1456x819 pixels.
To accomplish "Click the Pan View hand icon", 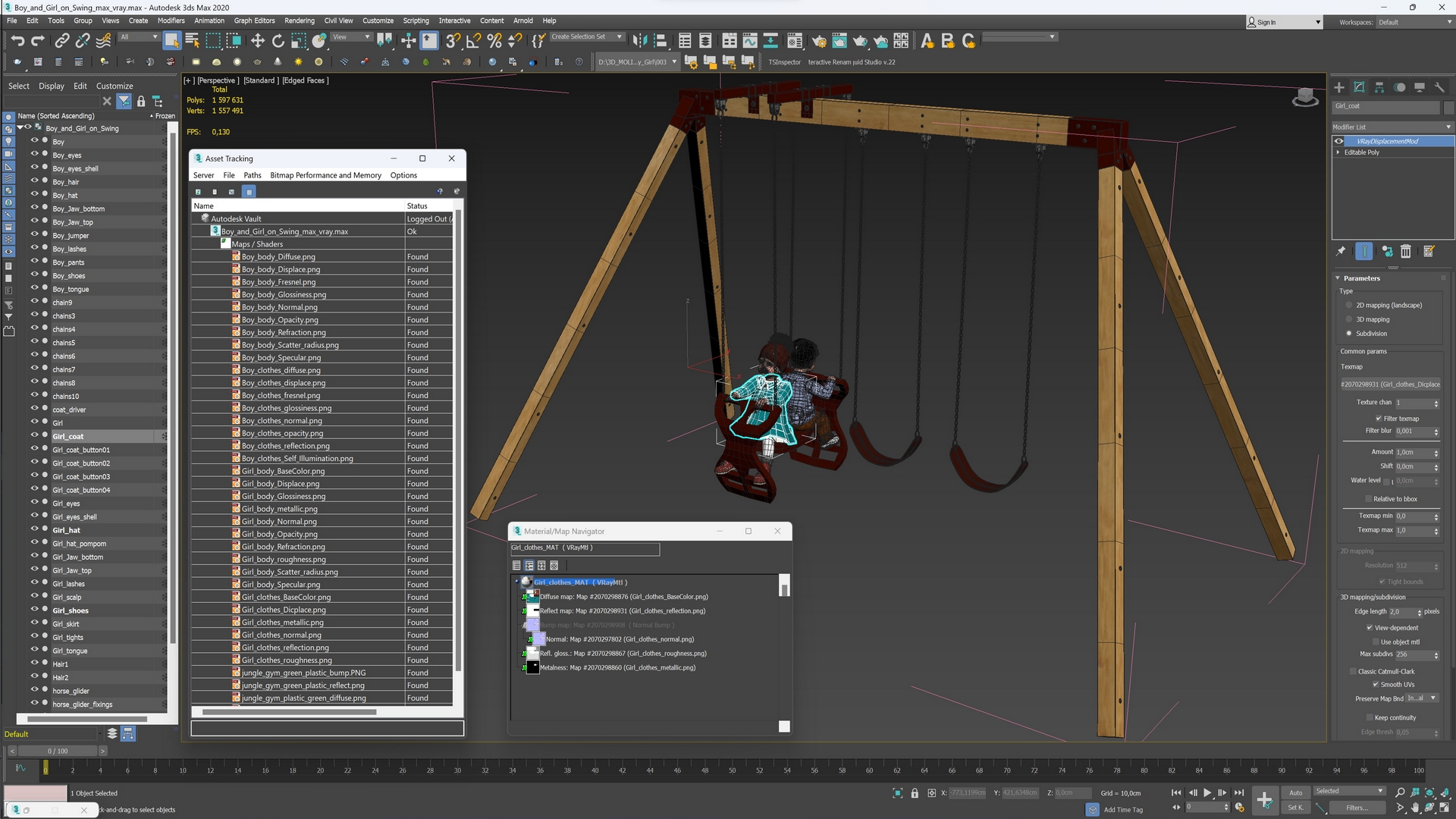I will click(x=1415, y=808).
